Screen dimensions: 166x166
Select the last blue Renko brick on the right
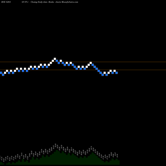click(x=117, y=73)
